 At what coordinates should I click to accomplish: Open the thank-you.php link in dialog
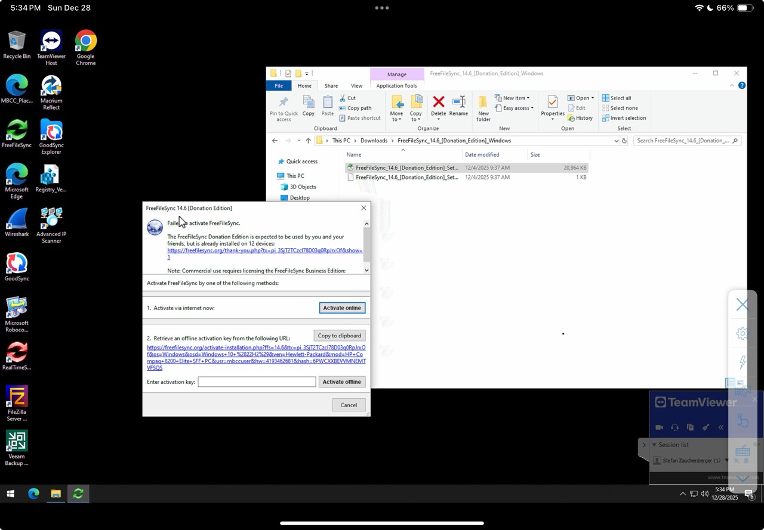(x=264, y=253)
